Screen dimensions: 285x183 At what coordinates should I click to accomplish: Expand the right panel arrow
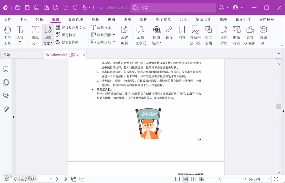(283, 111)
